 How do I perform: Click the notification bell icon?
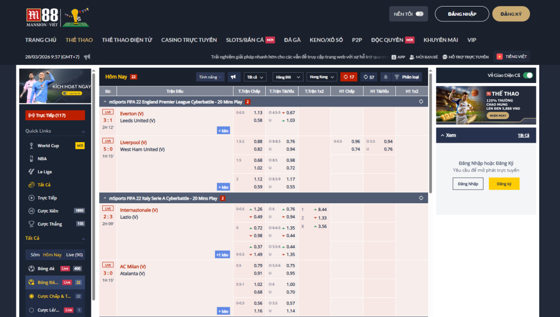click(x=386, y=77)
